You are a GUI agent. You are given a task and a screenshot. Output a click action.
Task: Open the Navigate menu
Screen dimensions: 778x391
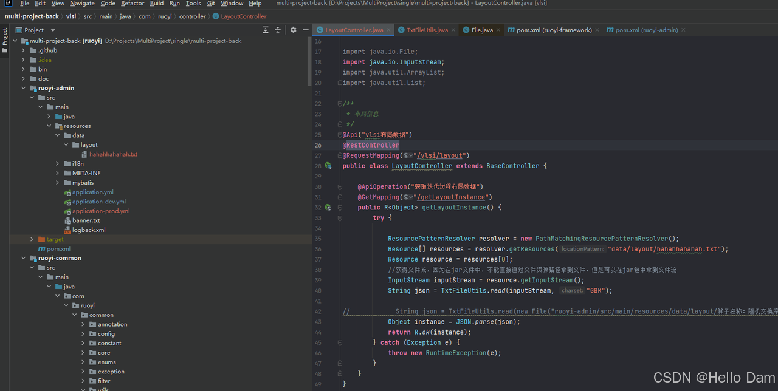tap(82, 4)
